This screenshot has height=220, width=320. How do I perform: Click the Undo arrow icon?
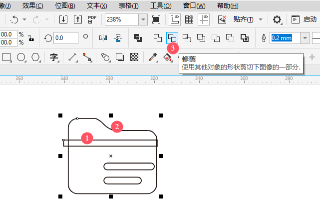tap(14, 19)
